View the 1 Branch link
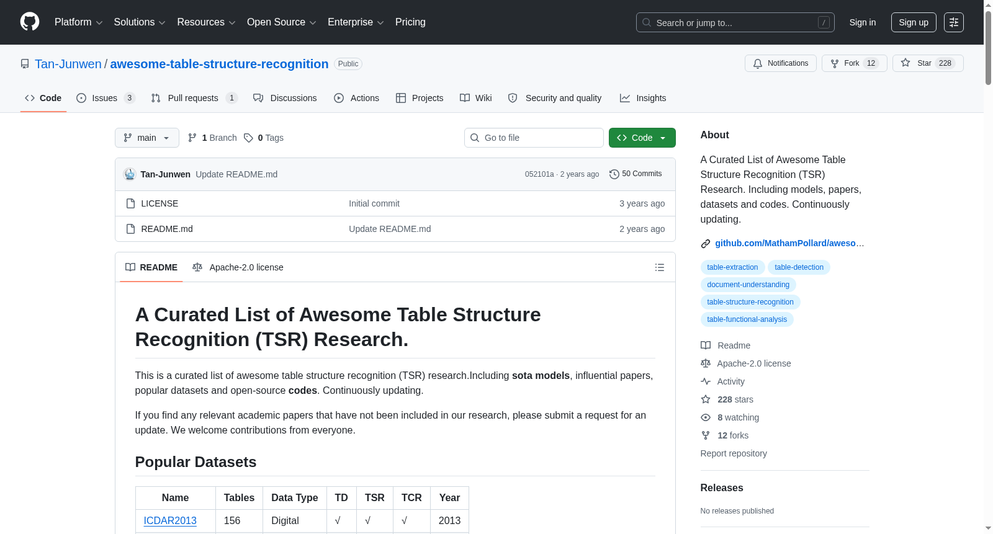Viewport: 993px width, 534px height. point(212,138)
